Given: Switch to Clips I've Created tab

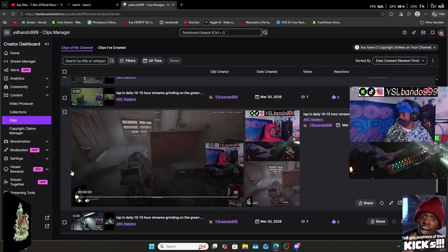Looking at the screenshot, I should tap(112, 48).
